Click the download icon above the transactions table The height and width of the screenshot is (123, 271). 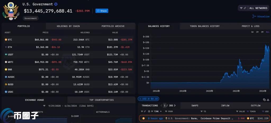[268, 100]
